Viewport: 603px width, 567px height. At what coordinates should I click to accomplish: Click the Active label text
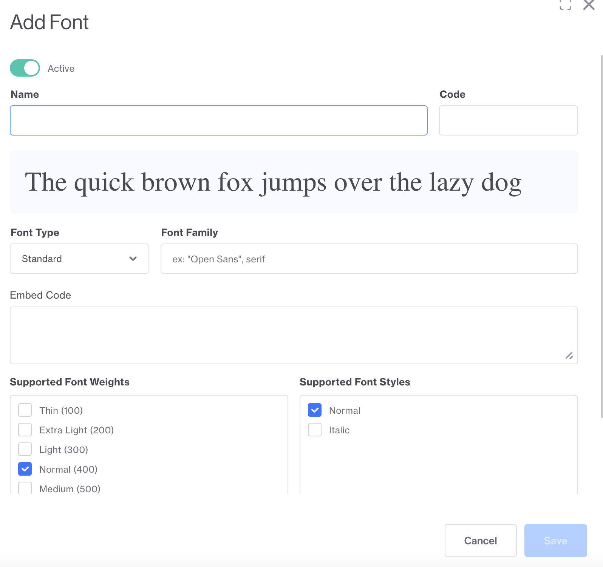point(61,69)
